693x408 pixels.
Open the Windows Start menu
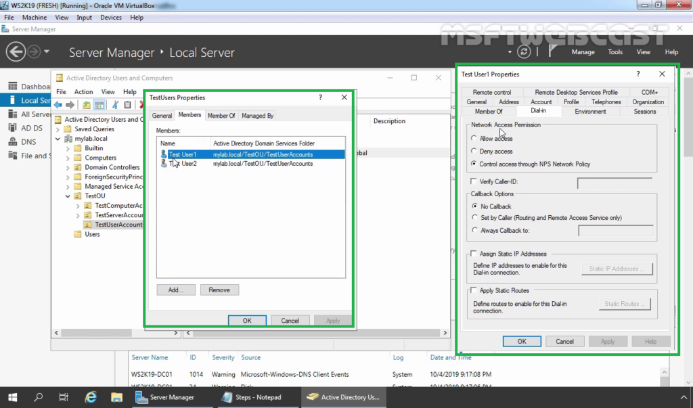click(x=12, y=397)
